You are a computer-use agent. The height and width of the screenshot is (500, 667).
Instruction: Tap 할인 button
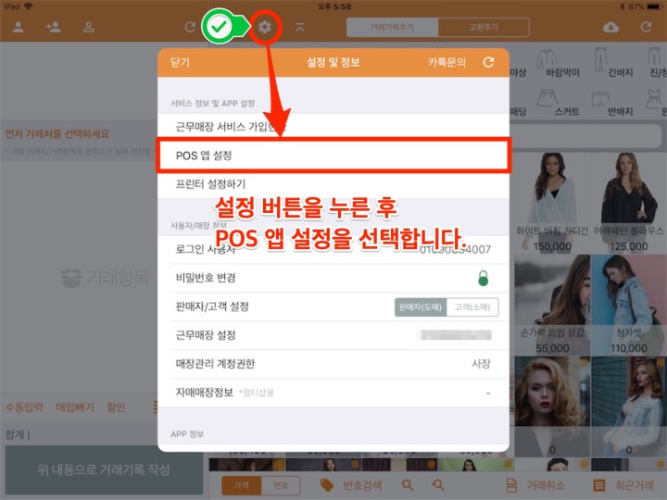click(x=116, y=407)
